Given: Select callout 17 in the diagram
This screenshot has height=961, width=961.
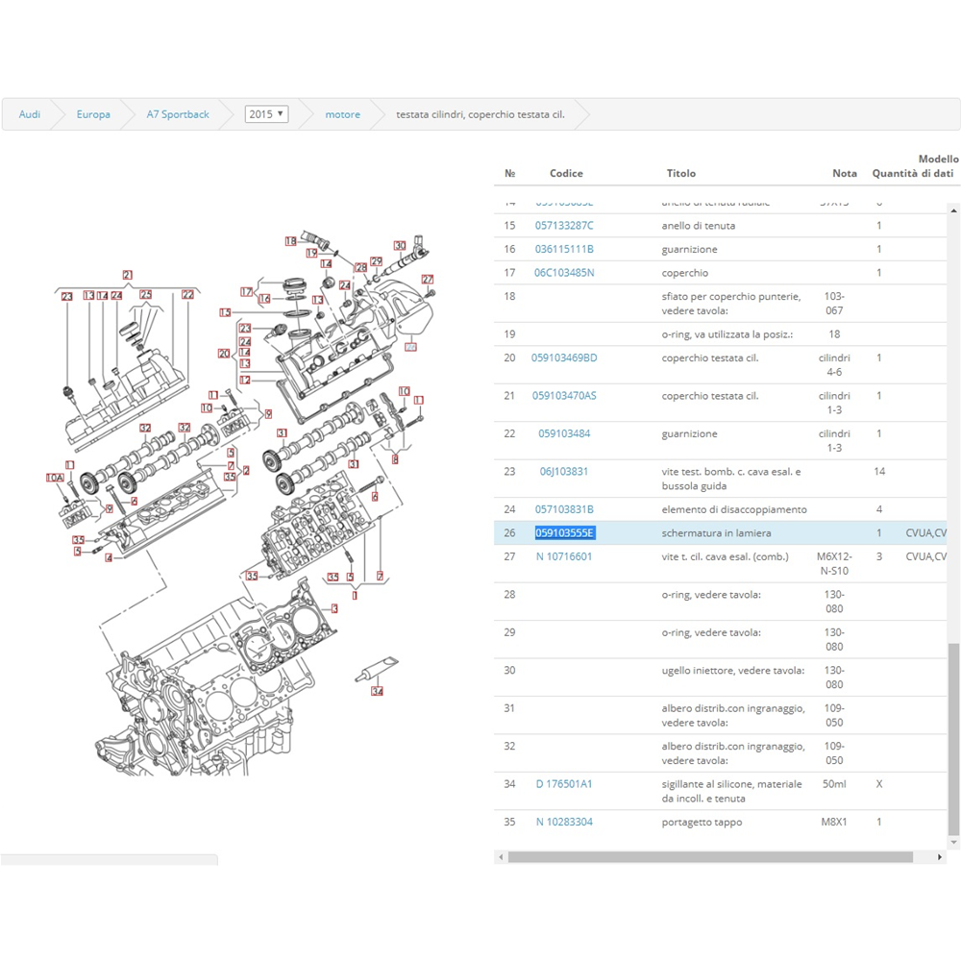Looking at the screenshot, I should point(246,292).
